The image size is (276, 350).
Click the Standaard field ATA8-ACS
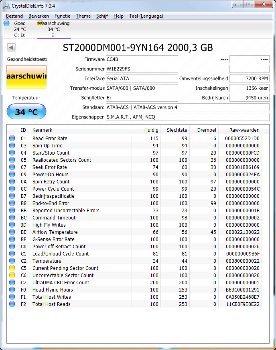click(188, 107)
